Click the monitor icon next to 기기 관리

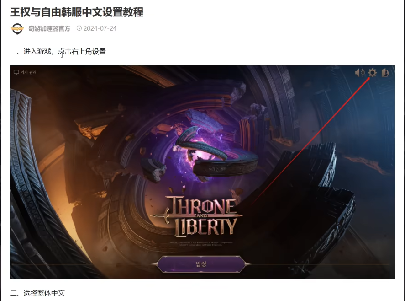click(x=16, y=72)
